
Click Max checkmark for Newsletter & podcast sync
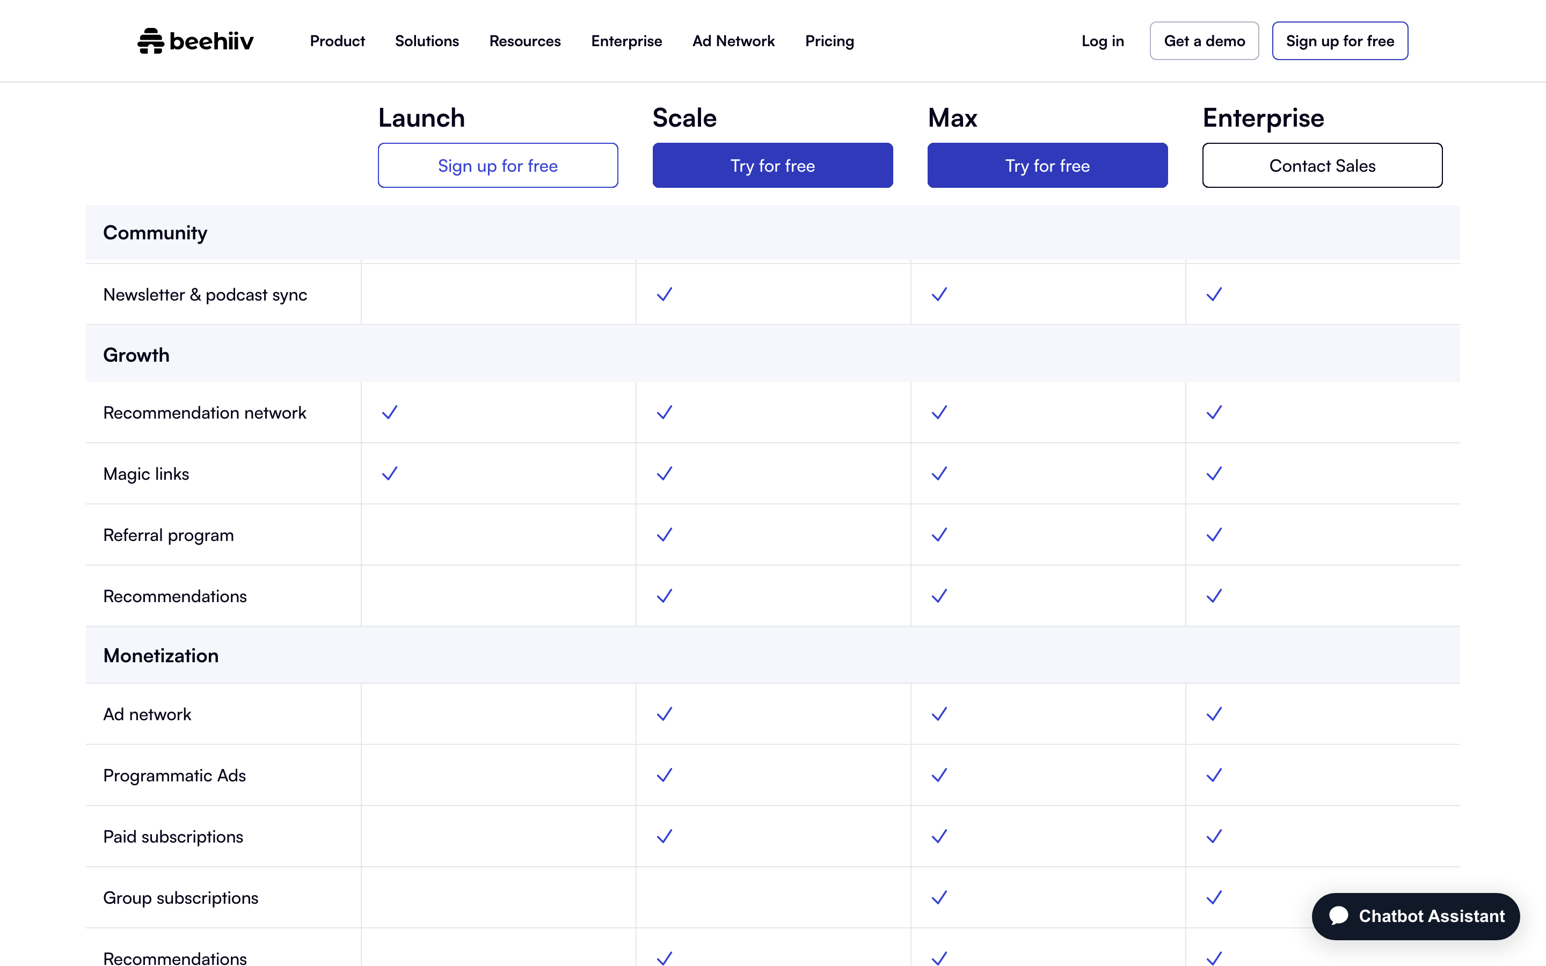(x=939, y=294)
